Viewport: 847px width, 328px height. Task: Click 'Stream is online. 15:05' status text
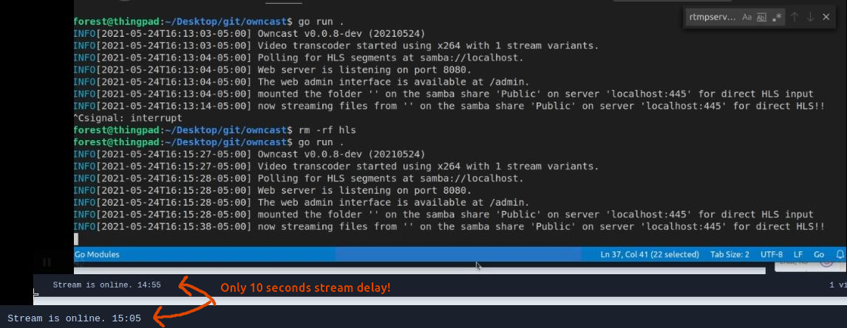(74, 318)
